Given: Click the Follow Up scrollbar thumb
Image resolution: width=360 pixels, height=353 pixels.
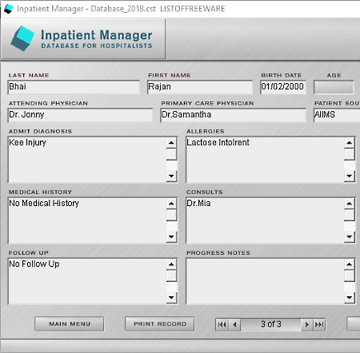Looking at the screenshot, I should point(171,276).
